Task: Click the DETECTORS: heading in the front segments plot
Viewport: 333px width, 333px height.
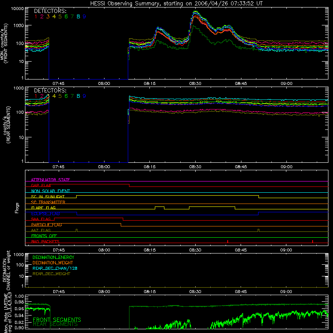Action: [x=50, y=11]
